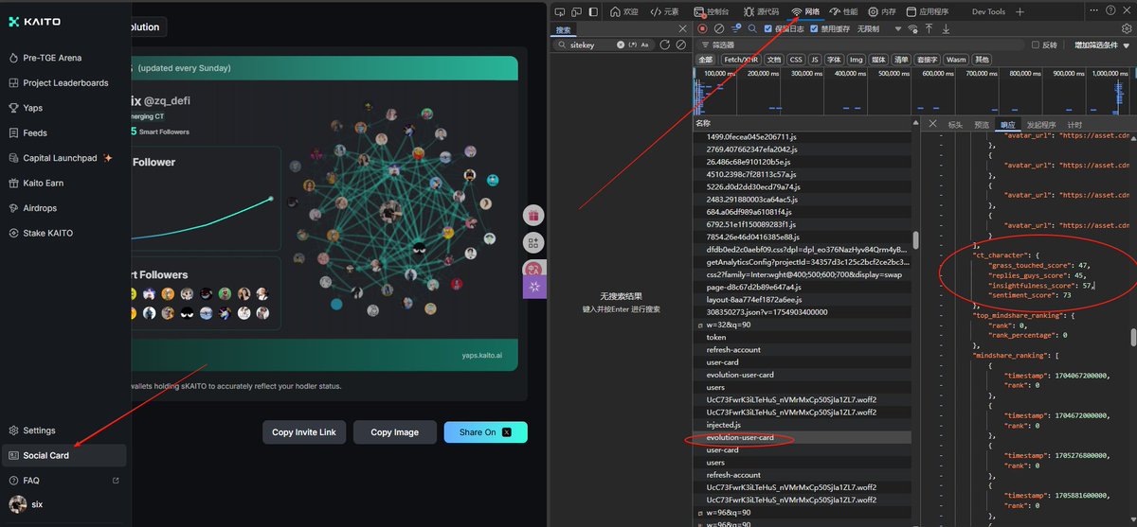Click the import HAR upload arrow icon
The height and width of the screenshot is (527, 1137).
coord(930,28)
